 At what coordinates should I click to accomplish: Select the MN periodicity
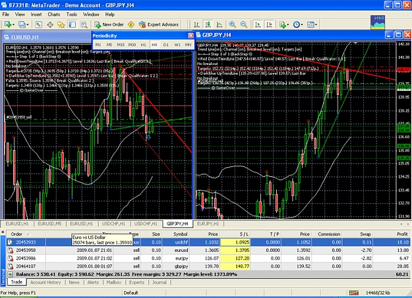[188, 45]
